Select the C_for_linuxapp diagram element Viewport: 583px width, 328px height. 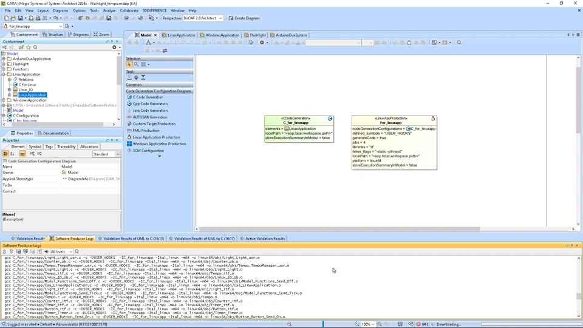pyautogui.click(x=299, y=129)
